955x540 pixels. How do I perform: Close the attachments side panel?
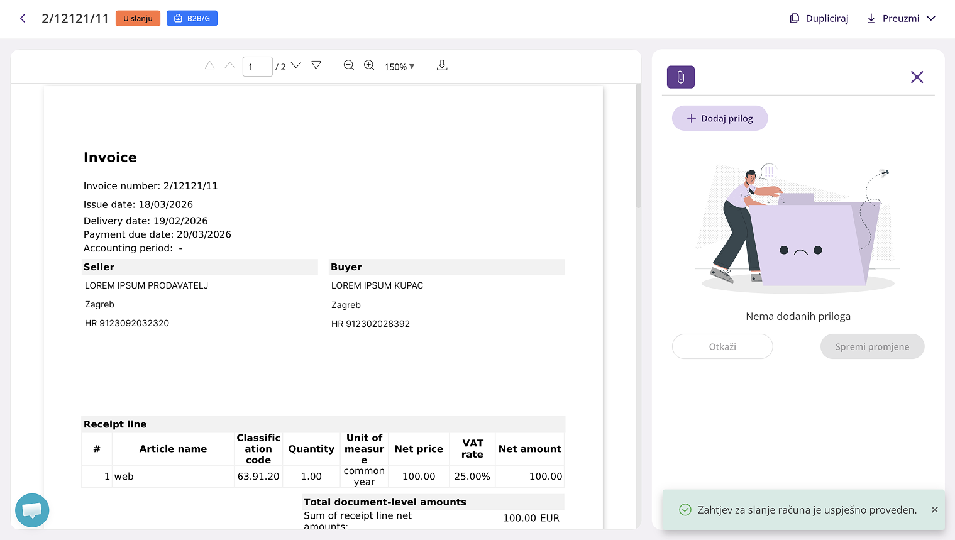coord(917,77)
